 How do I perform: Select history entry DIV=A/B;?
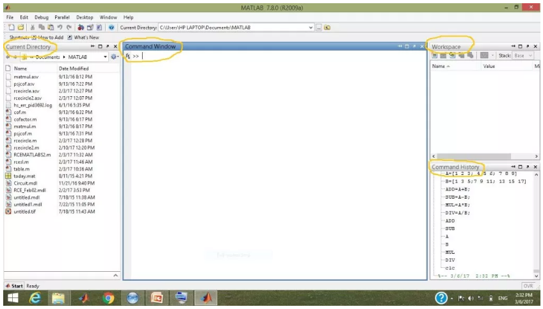(457, 213)
